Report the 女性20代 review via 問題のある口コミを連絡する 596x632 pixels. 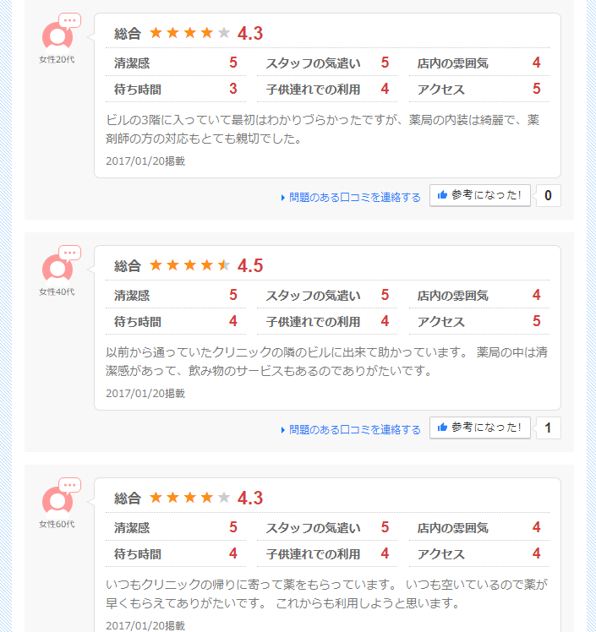tap(354, 197)
